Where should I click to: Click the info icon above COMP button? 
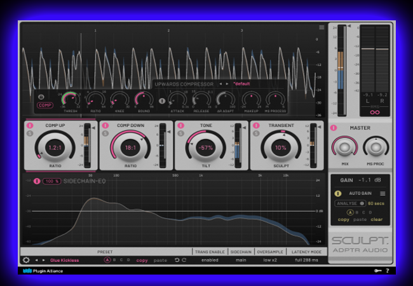[x=41, y=97]
